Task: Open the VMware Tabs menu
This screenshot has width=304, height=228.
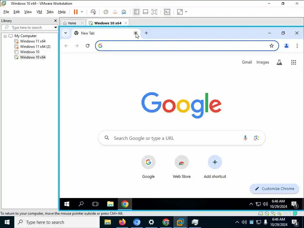Action: click(x=50, y=12)
